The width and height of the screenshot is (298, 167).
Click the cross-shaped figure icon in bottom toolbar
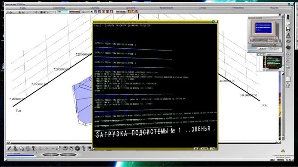tap(34, 148)
